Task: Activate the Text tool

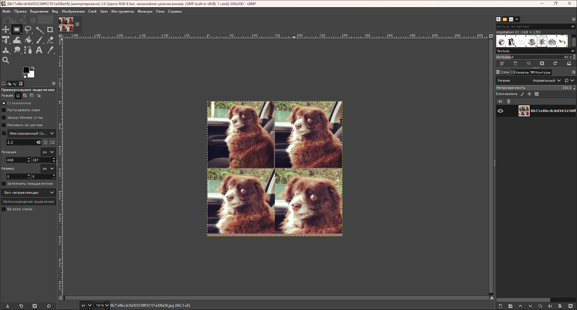Action: click(39, 50)
